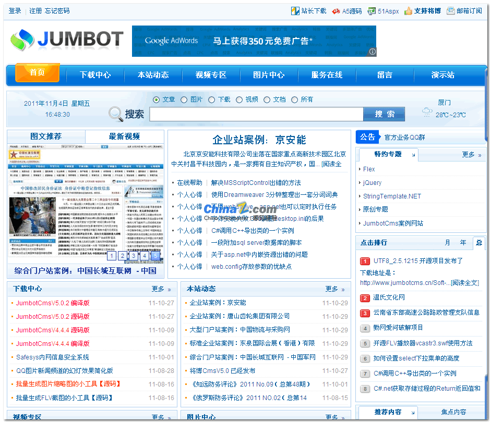Click into the search text field
This screenshot has height=423, width=491.
257,114
